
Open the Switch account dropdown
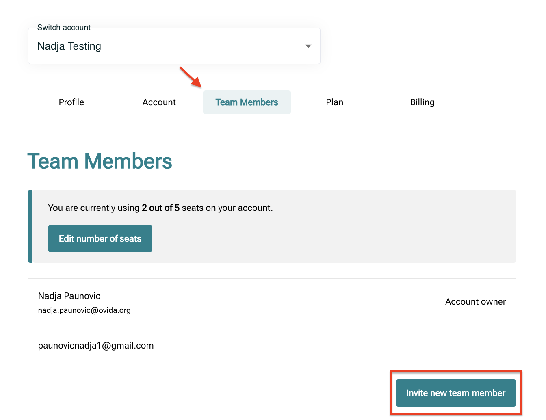[174, 46]
